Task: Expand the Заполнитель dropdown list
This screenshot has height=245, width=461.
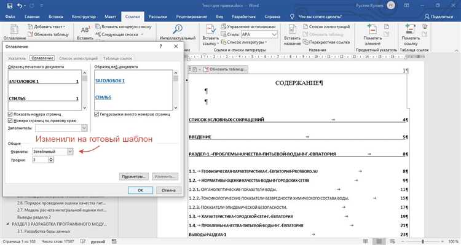Action: 84,128
